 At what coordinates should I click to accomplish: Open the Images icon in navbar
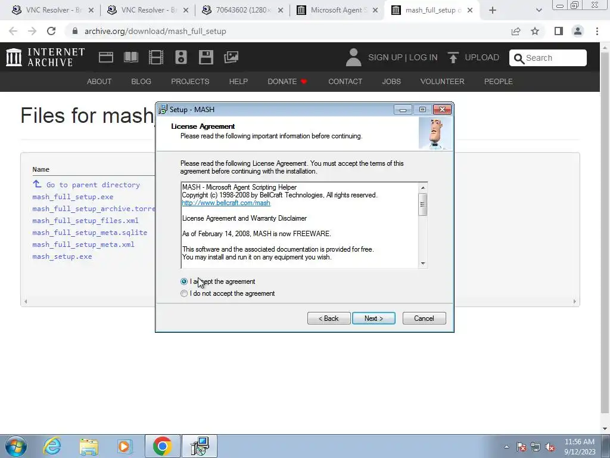[231, 57]
